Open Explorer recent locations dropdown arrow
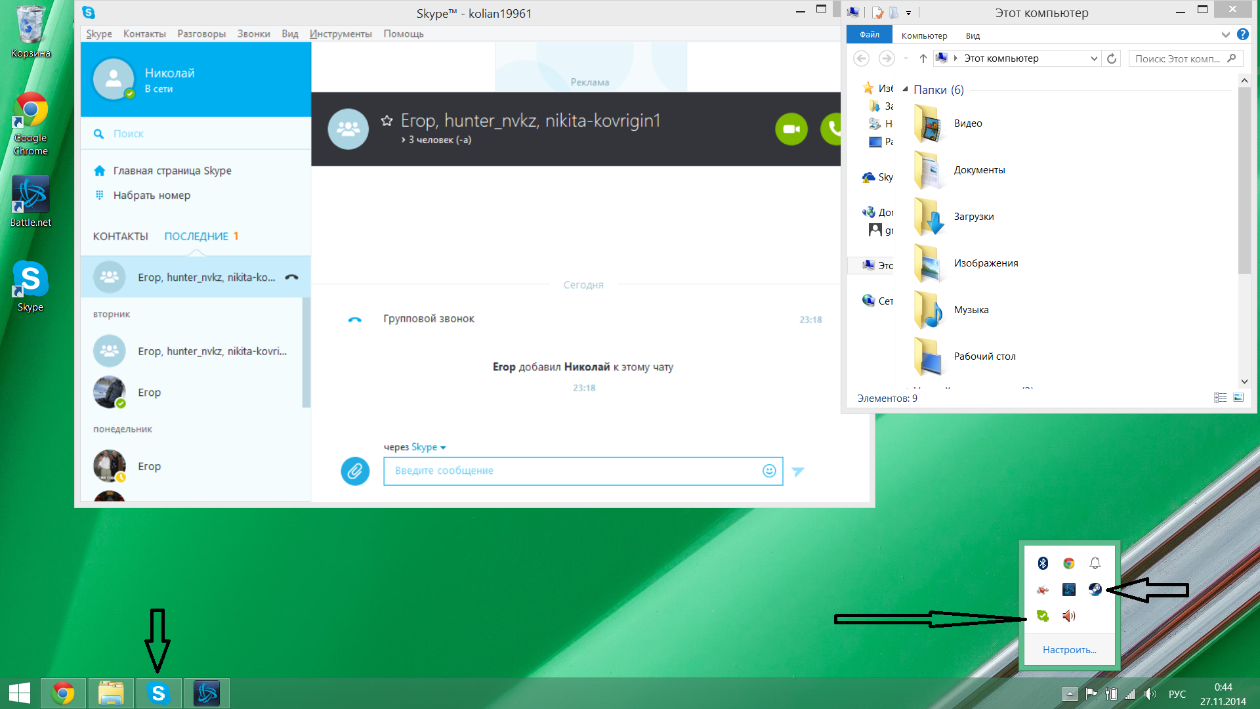Screen dimensions: 1260x709 [906, 58]
